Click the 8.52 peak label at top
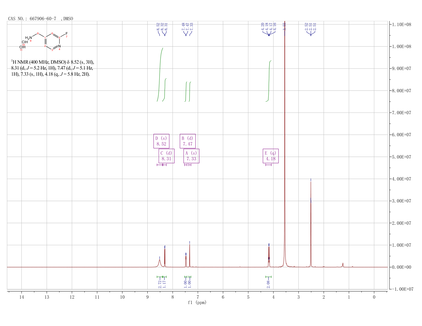 pyautogui.click(x=158, y=26)
